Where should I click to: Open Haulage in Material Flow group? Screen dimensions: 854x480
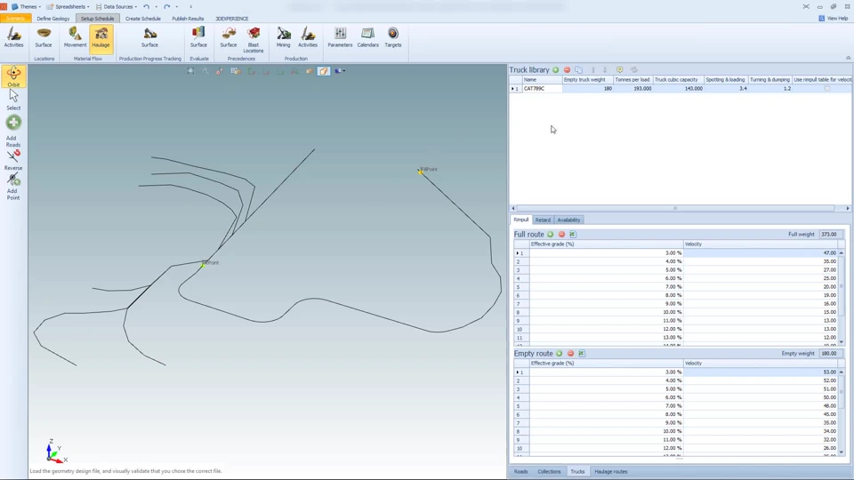(x=101, y=38)
